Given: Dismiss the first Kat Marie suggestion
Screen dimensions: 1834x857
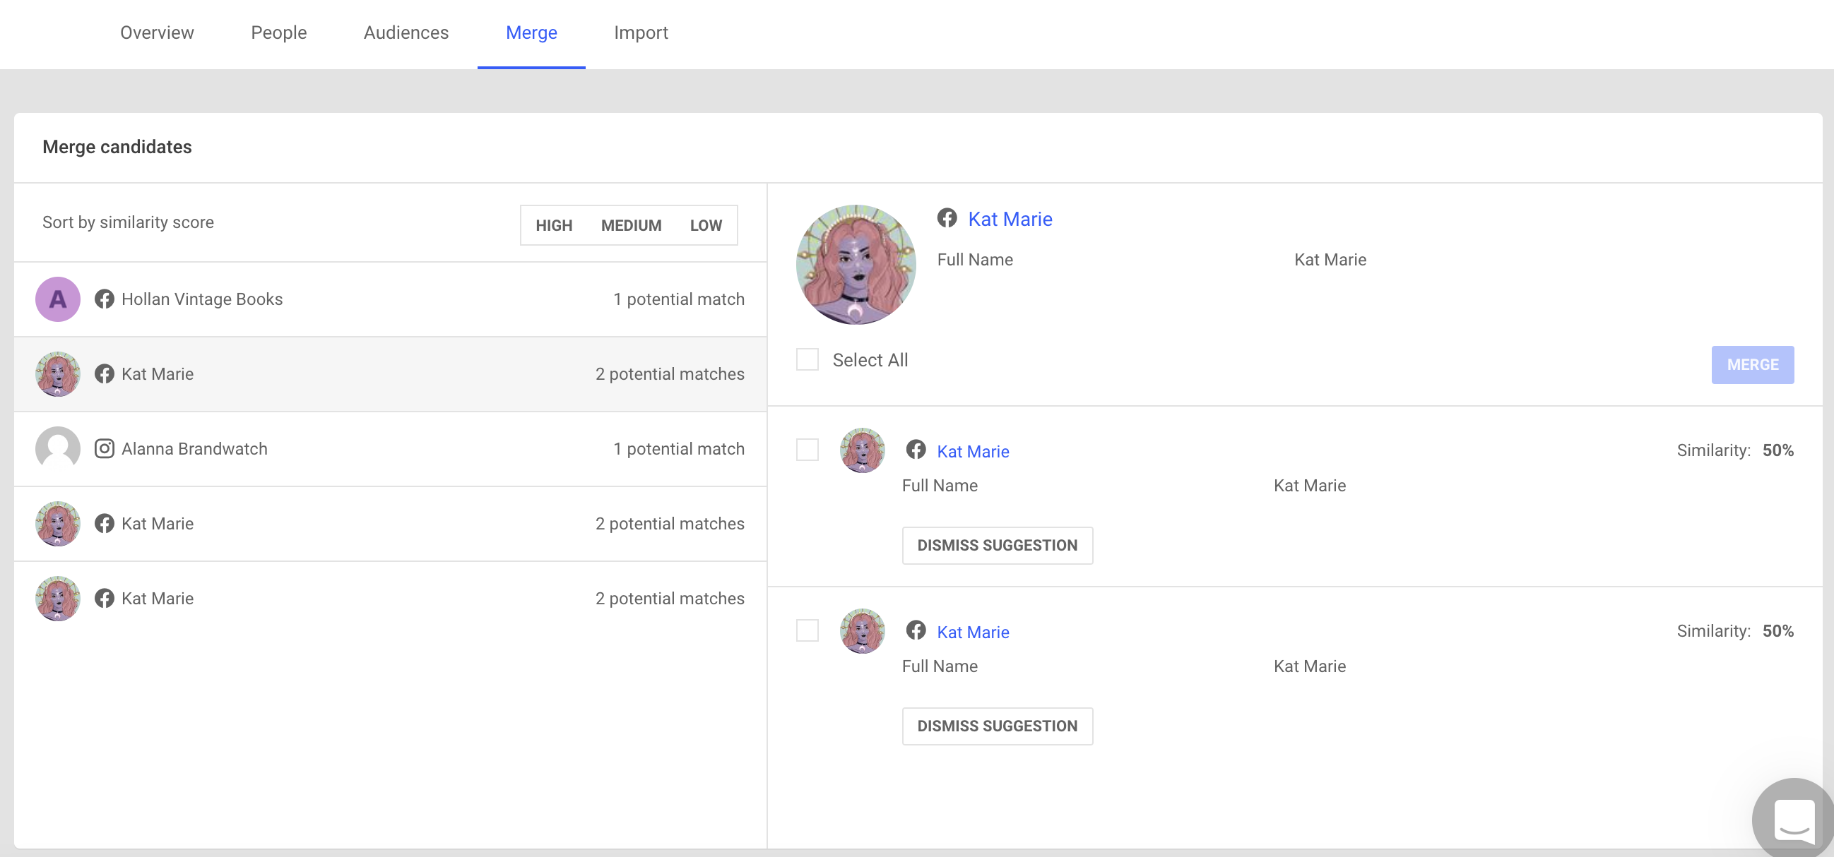Looking at the screenshot, I should coord(997,546).
